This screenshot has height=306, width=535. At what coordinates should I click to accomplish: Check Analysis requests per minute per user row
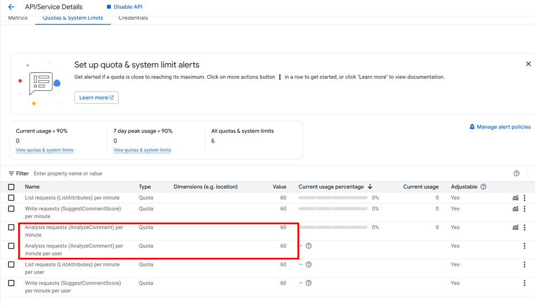point(11,246)
